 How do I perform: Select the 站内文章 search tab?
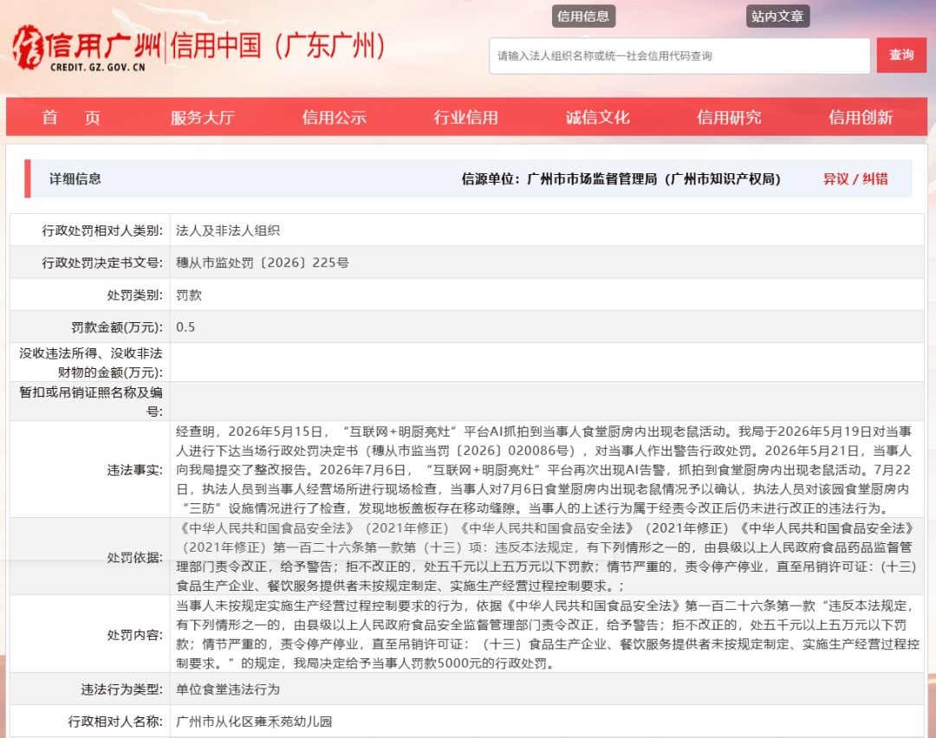(x=777, y=16)
